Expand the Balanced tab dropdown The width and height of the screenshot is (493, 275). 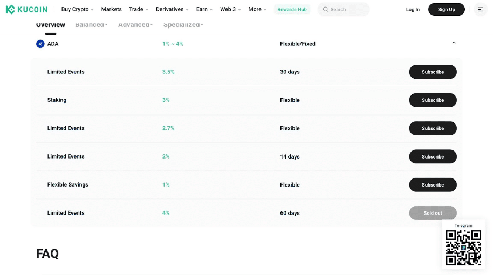(91, 24)
